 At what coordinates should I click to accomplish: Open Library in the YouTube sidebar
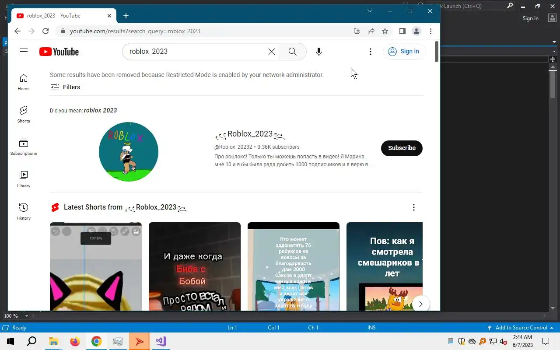tap(24, 179)
